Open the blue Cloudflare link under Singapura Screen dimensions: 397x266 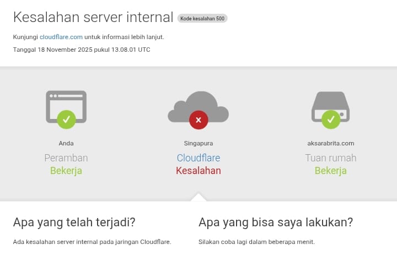[x=198, y=158]
